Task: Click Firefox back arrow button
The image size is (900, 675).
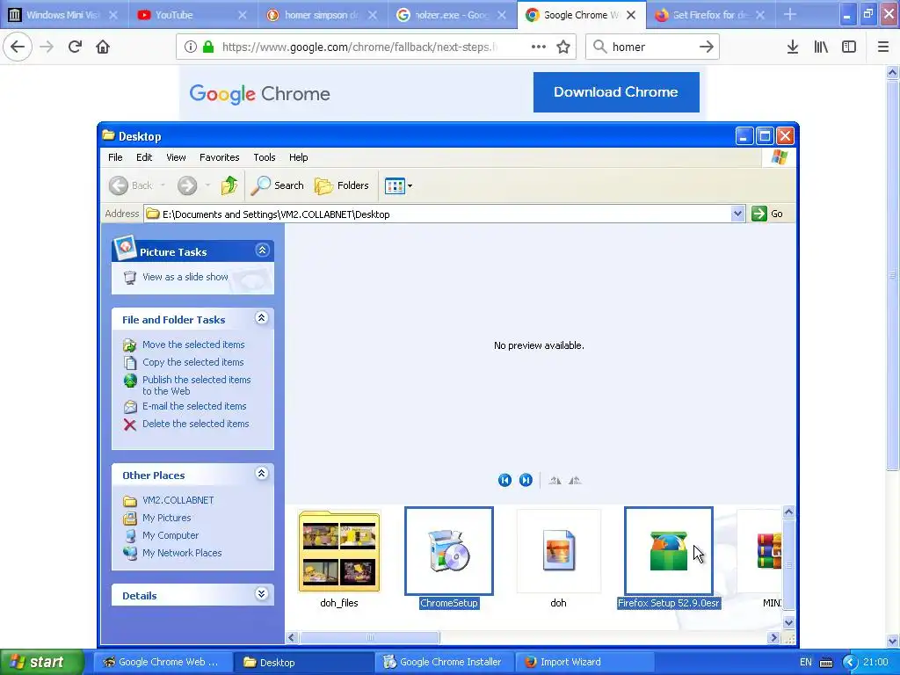Action: tap(18, 47)
